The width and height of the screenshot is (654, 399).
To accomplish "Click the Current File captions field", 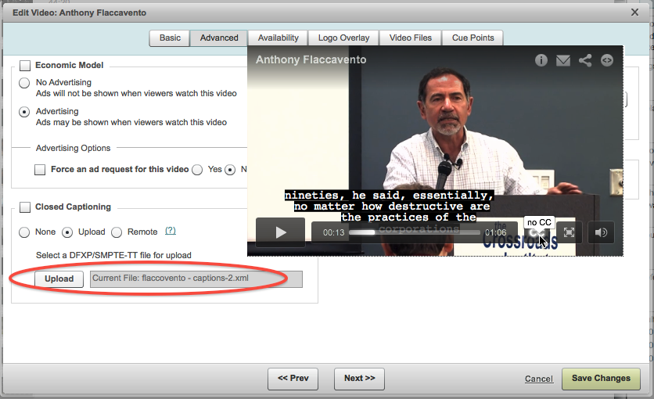I will coord(196,279).
